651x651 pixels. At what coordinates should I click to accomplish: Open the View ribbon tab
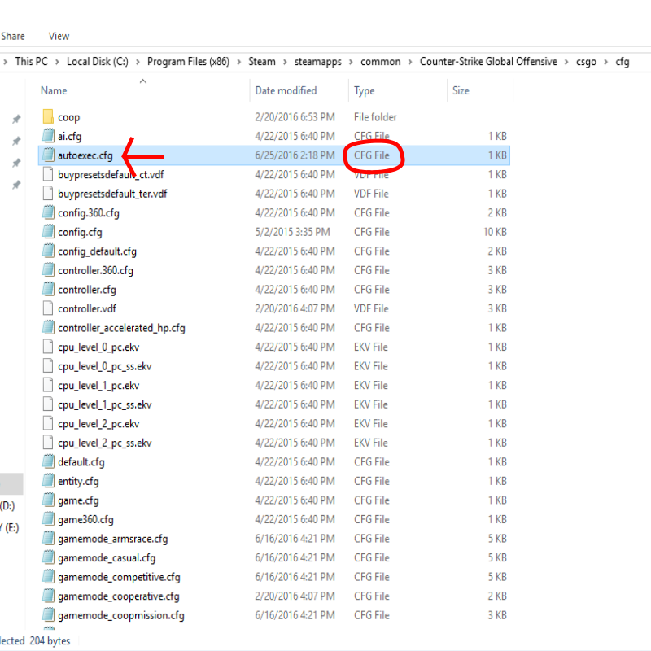coord(59,37)
